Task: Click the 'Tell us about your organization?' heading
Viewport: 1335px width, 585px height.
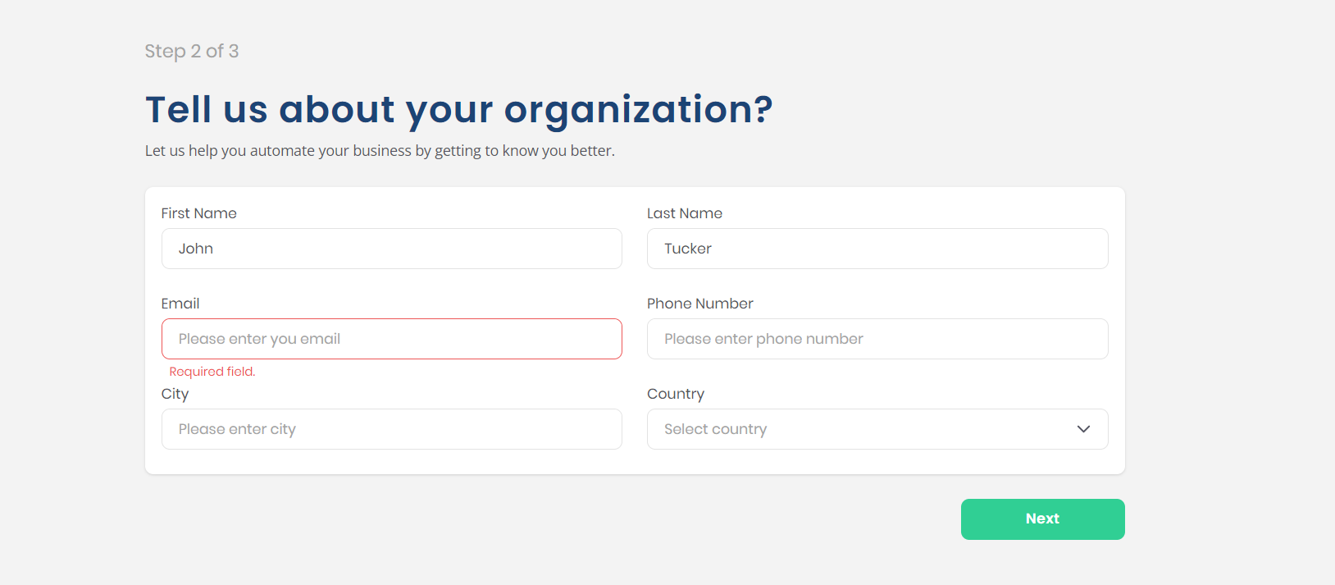Action: (459, 109)
